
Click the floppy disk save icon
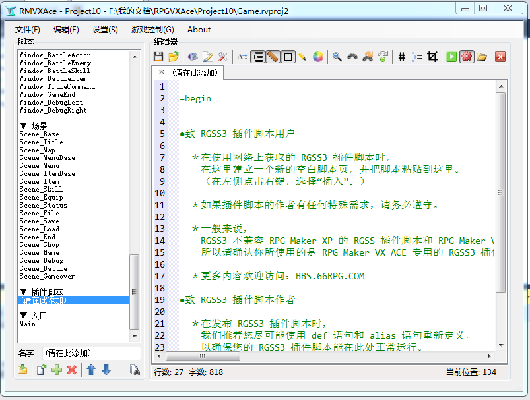158,57
